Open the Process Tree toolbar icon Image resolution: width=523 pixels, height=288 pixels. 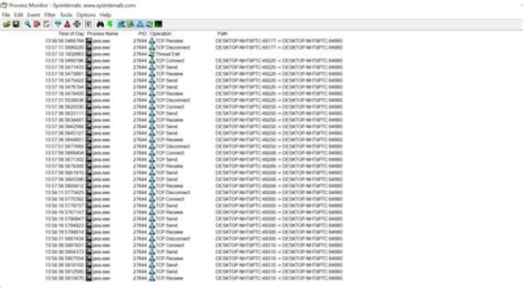(x=89, y=25)
